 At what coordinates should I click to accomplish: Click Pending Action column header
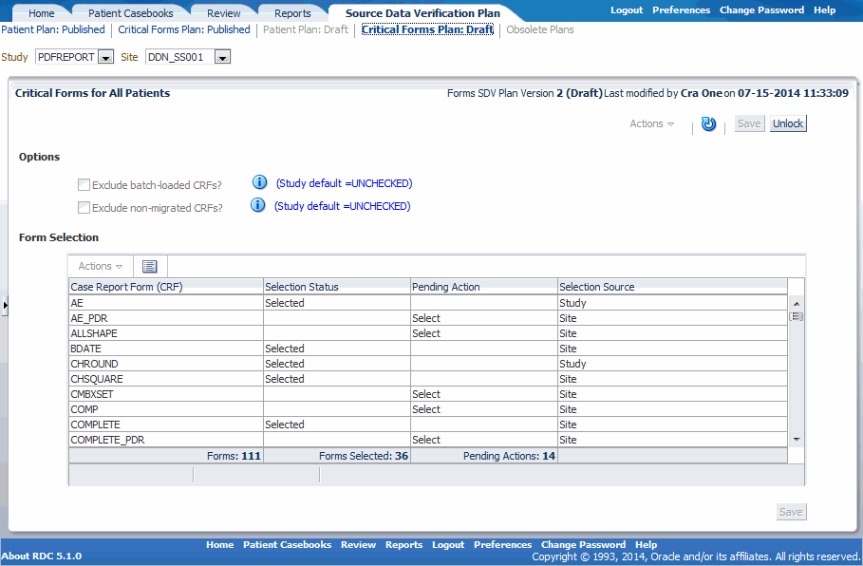tap(484, 287)
